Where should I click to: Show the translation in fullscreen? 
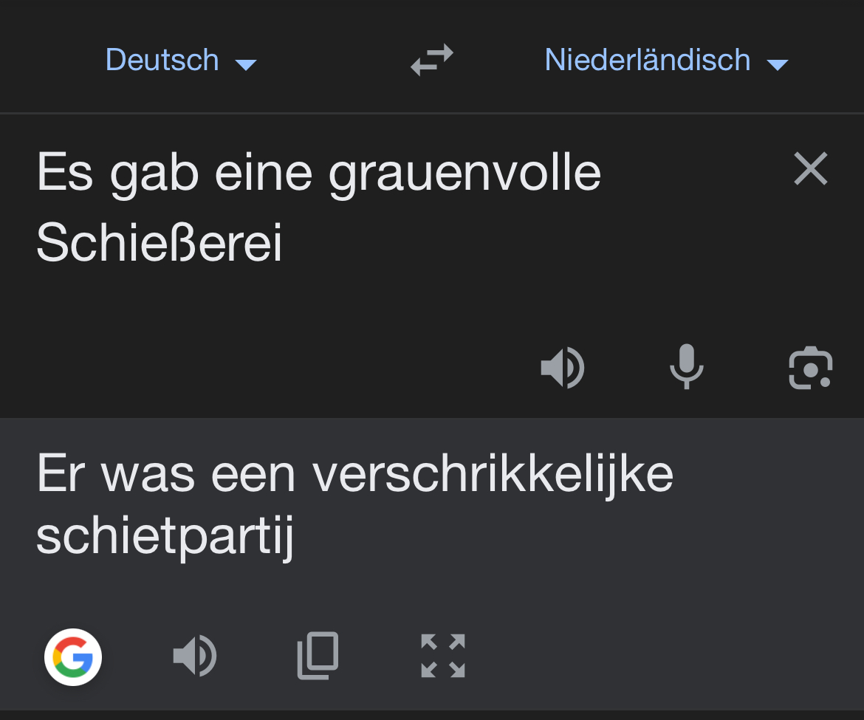click(442, 656)
